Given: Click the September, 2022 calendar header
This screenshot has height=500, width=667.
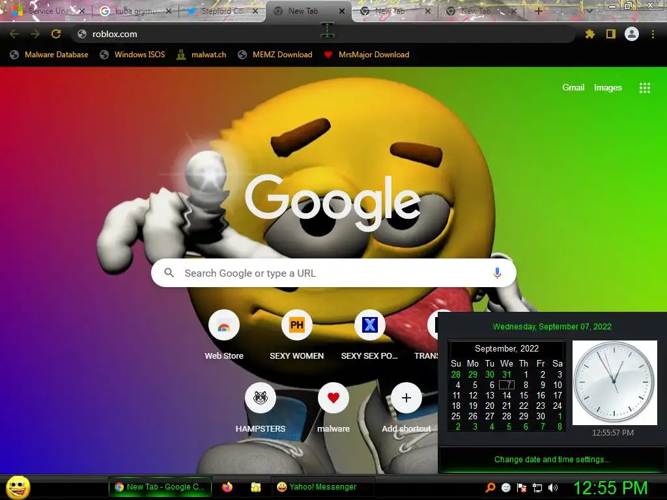Looking at the screenshot, I should 507,349.
